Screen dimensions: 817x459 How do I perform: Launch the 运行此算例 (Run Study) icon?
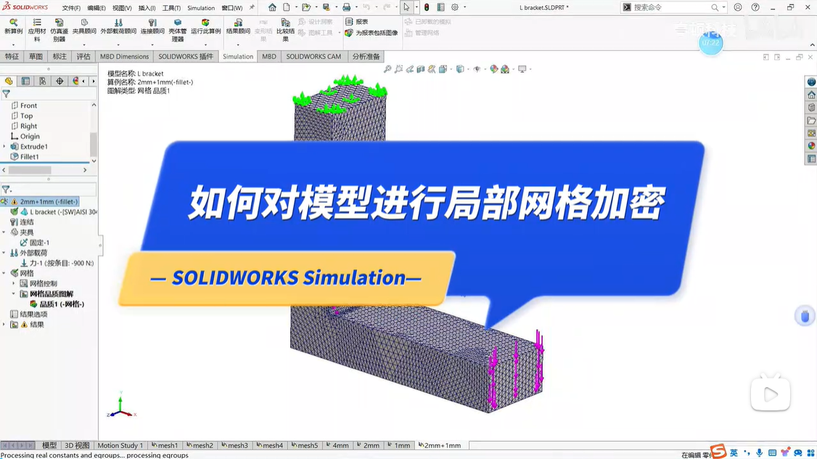205,24
